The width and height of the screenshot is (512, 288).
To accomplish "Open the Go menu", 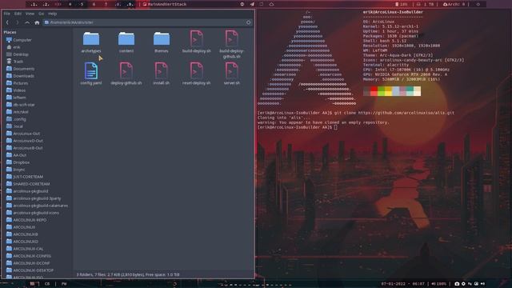I will coord(41,14).
